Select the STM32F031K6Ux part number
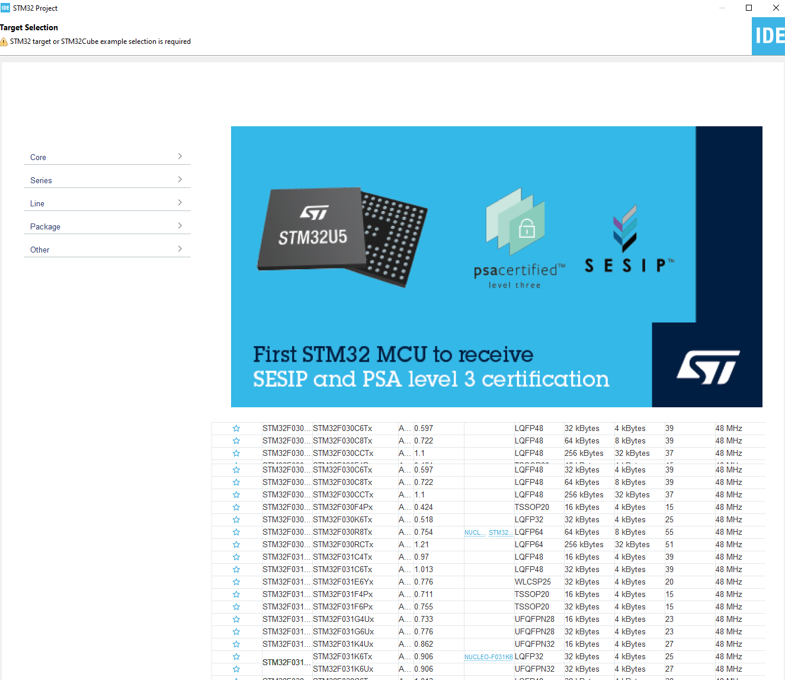785x680 pixels. [343, 669]
